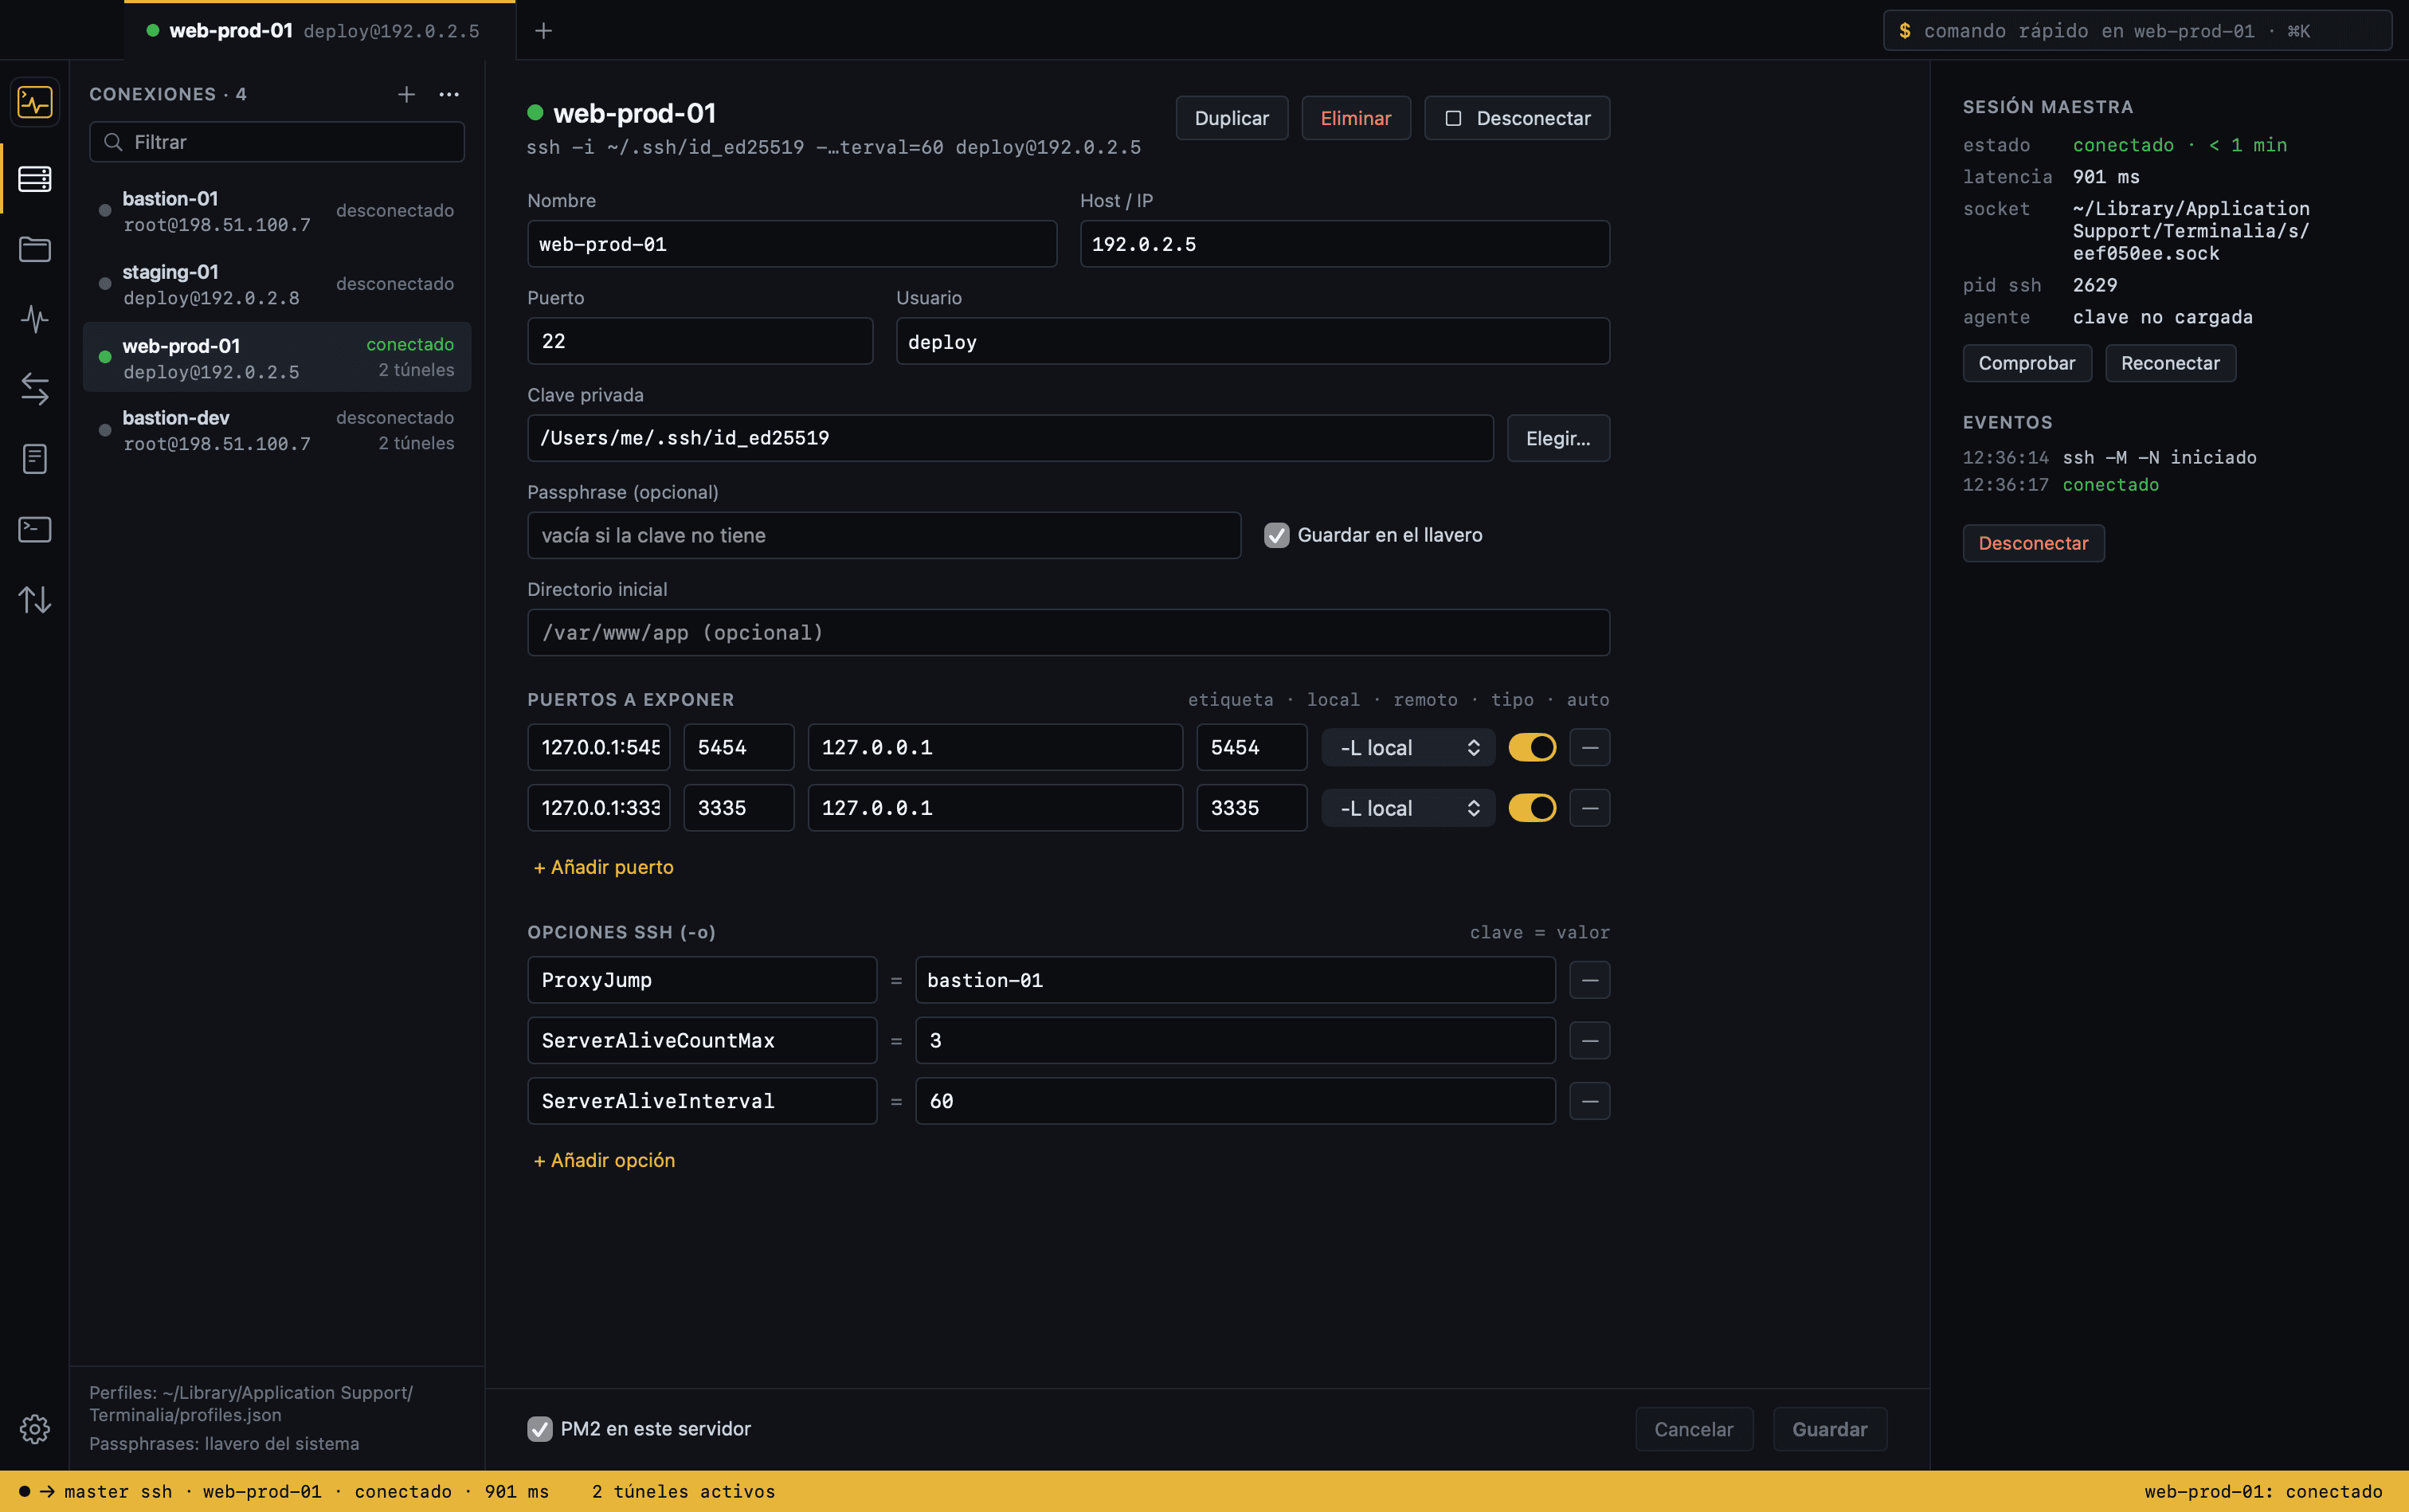
Task: Open the settings gear in sidebar
Action: 35,1429
